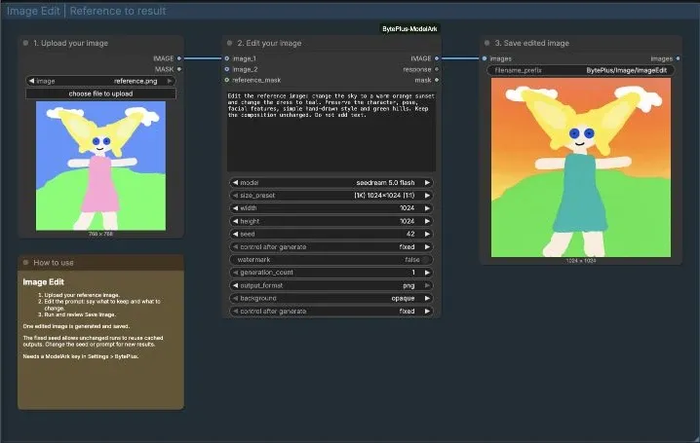Click the 'Image Edit | Reference to result' group title
The image size is (700, 443).
pos(87,11)
